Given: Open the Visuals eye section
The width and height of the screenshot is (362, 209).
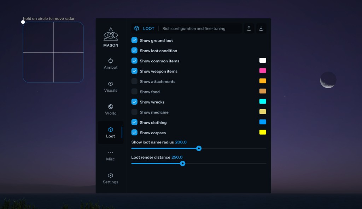Looking at the screenshot, I should [x=111, y=86].
